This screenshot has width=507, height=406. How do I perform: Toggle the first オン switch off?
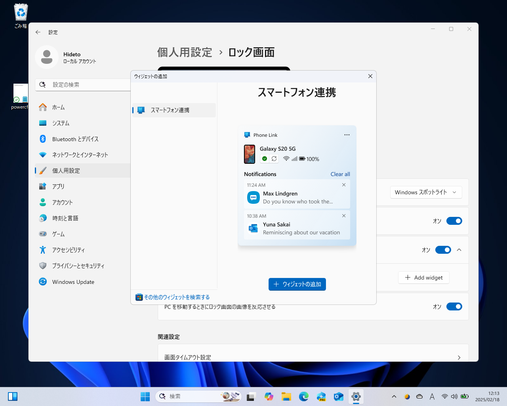[454, 221]
